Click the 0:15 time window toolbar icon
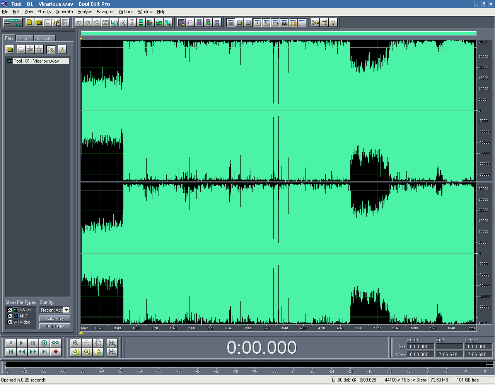 275,22
